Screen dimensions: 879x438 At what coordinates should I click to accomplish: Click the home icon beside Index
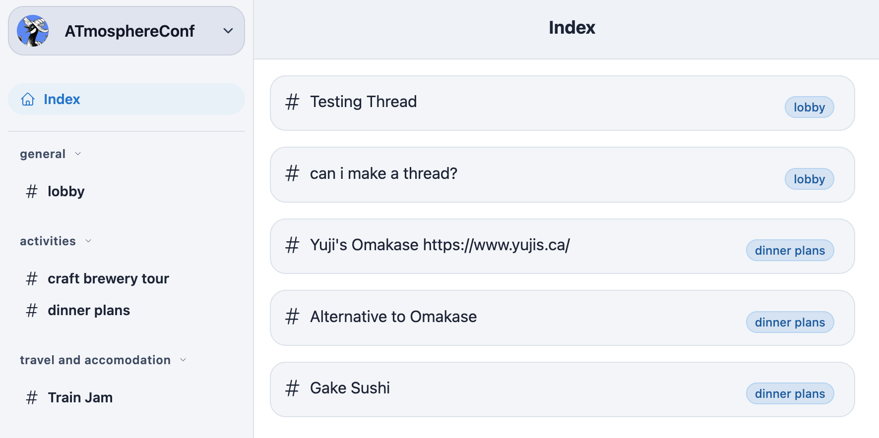pyautogui.click(x=28, y=100)
